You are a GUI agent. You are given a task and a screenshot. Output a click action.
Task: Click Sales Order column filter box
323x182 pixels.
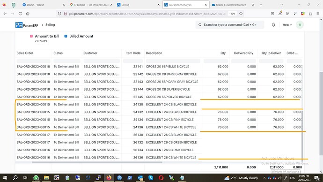(x=34, y=61)
